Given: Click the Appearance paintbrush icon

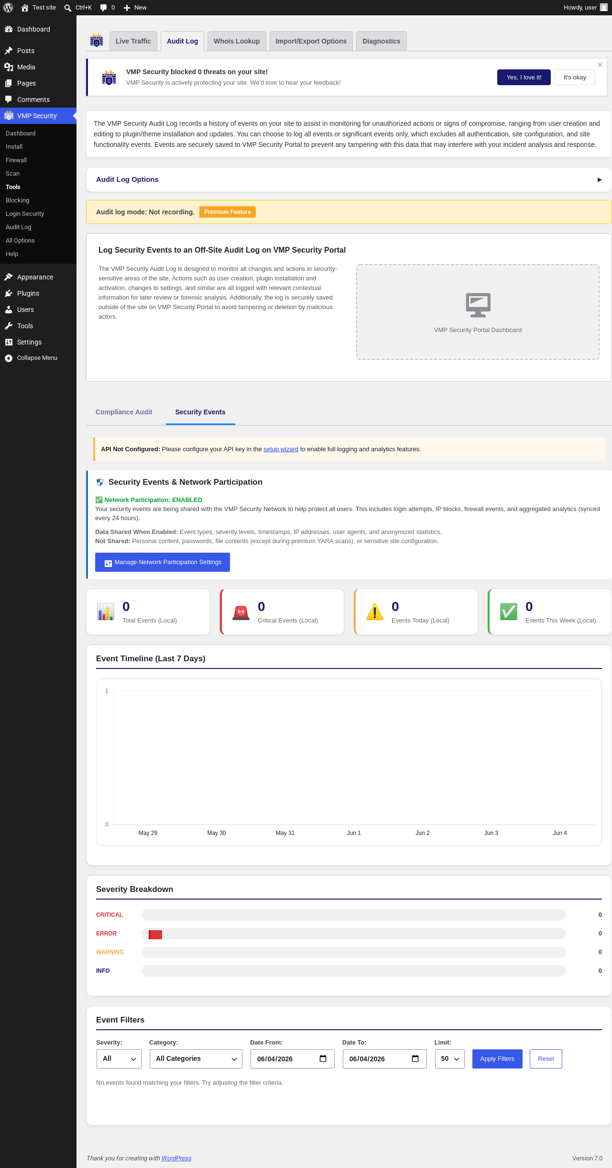Looking at the screenshot, I should 9,277.
